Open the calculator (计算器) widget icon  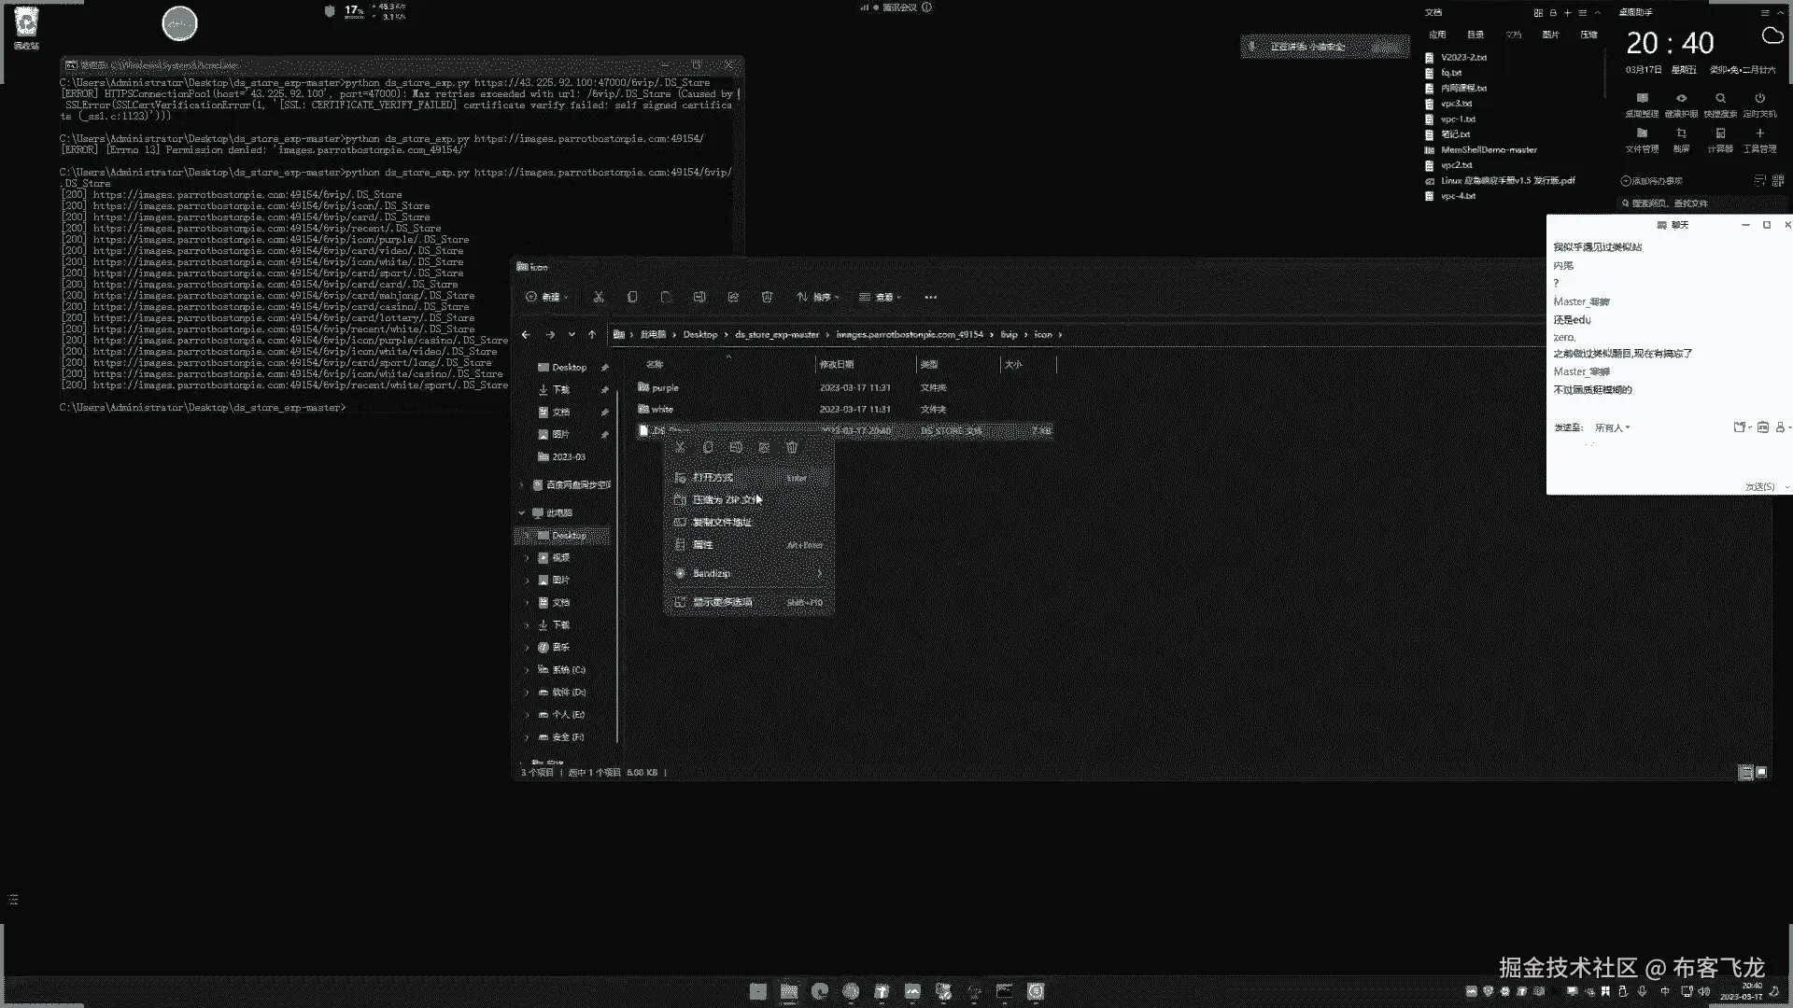point(1720,134)
